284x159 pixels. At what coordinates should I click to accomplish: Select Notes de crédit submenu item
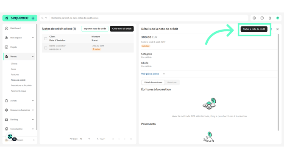tap(18, 80)
